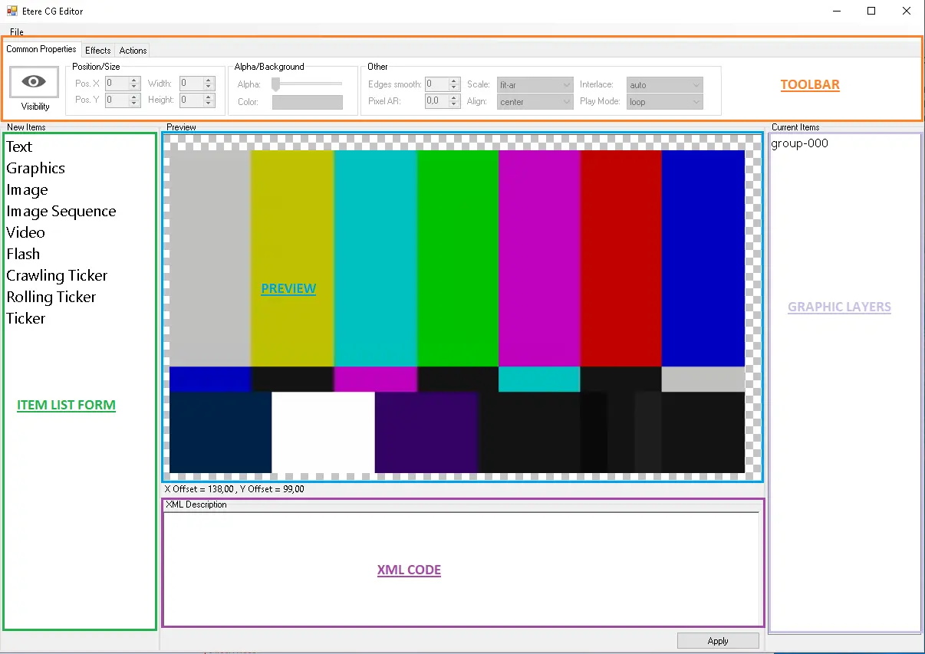Expand the Interlace dropdown set to auto

click(664, 84)
